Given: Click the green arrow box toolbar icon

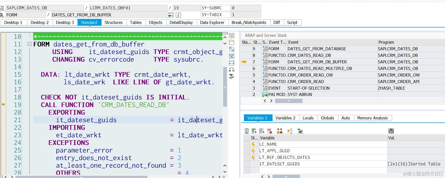Looking at the screenshot, I should 300,131.
